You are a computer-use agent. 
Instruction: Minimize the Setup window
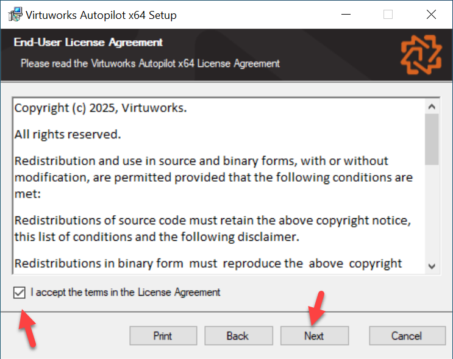(346, 15)
